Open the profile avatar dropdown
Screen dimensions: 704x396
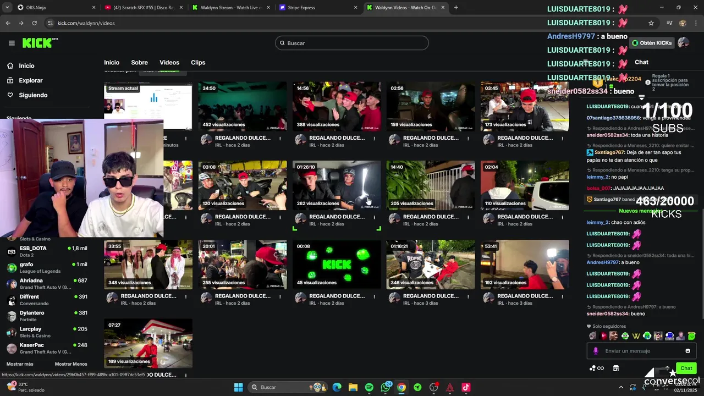(x=683, y=43)
